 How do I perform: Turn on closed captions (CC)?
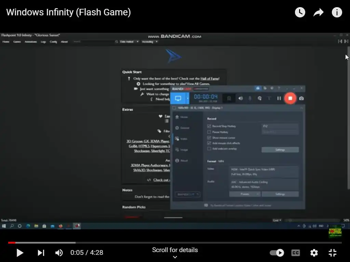(x=296, y=253)
